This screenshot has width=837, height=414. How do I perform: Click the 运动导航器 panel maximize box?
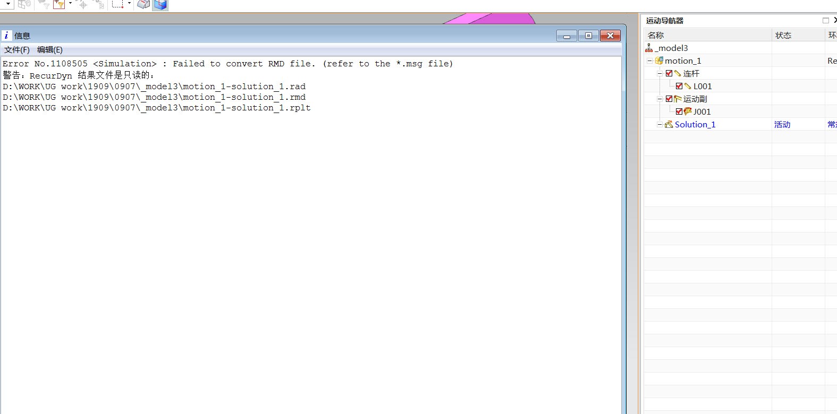click(826, 21)
